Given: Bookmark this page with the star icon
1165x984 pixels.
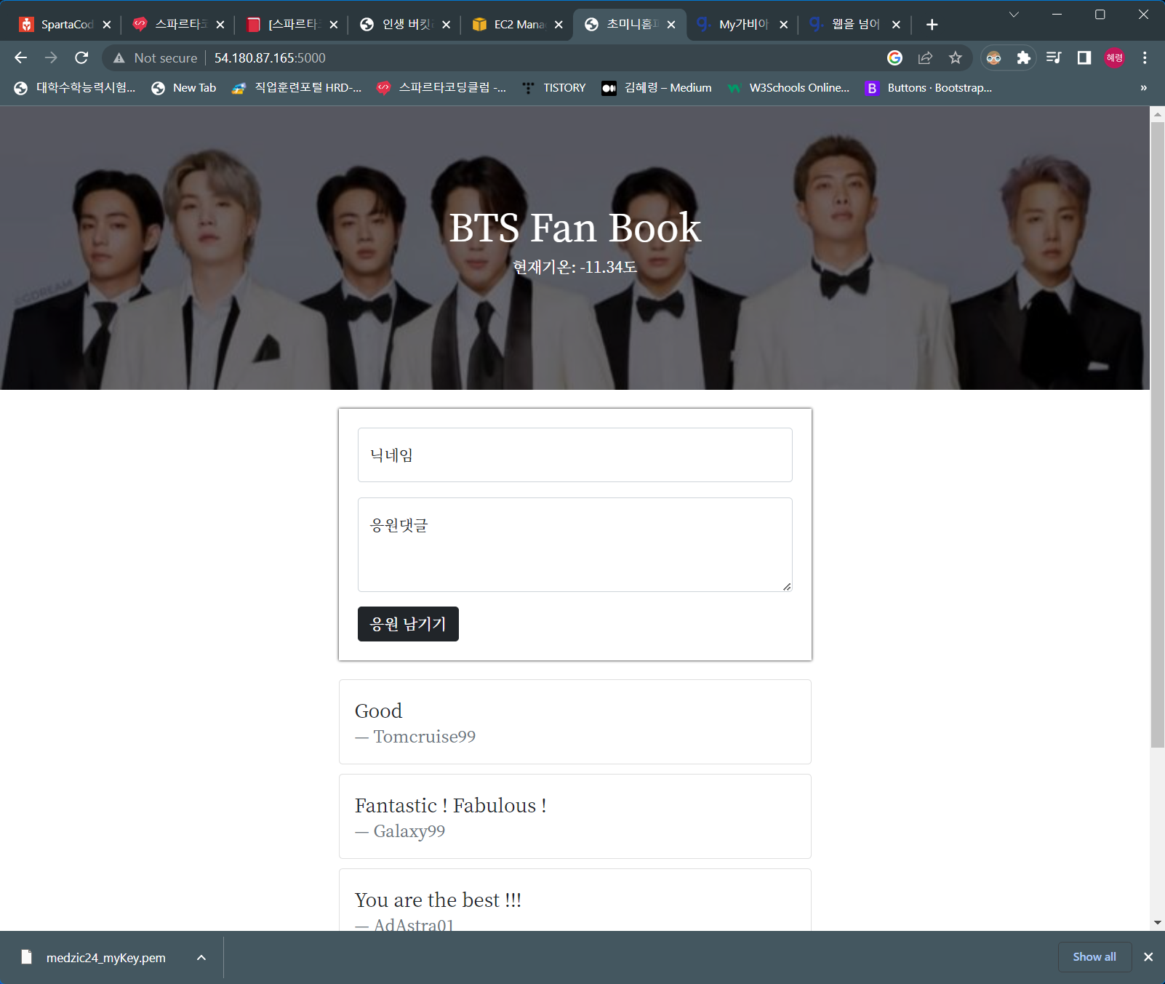Looking at the screenshot, I should pos(956,57).
